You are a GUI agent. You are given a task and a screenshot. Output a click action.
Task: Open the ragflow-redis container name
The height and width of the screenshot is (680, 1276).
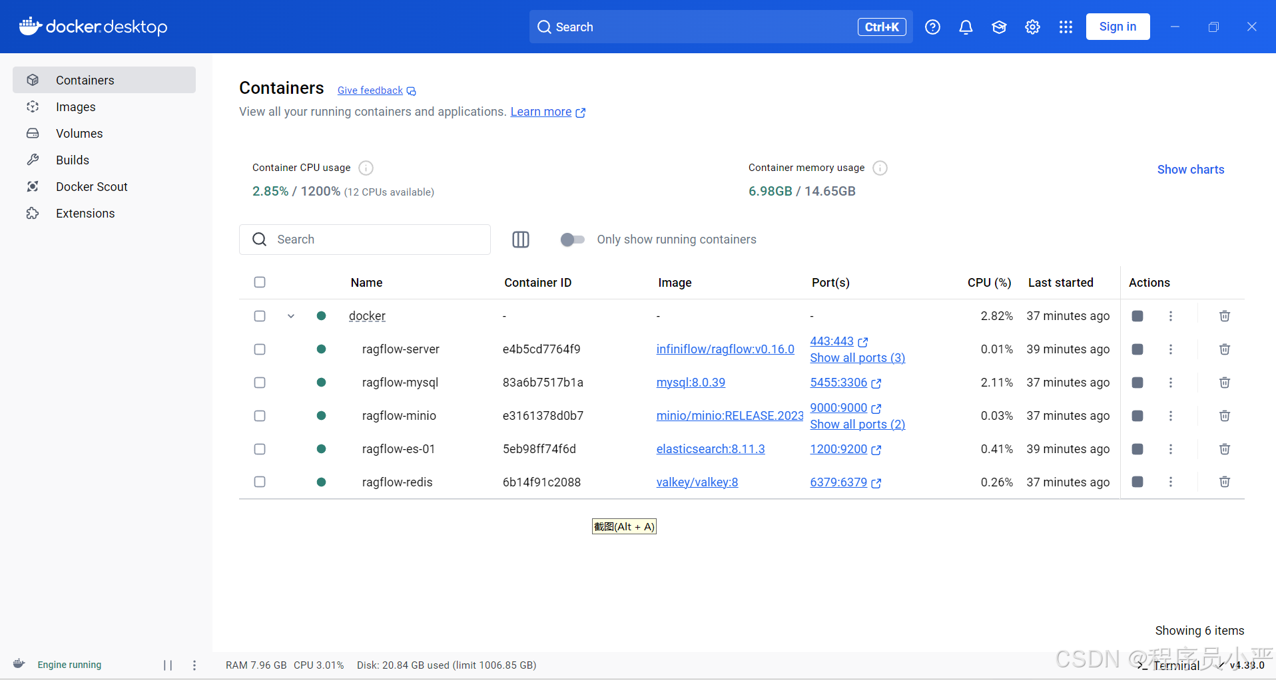(397, 482)
